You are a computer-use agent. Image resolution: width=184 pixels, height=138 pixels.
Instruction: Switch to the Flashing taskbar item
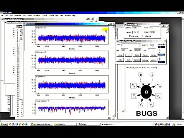[88, 124]
